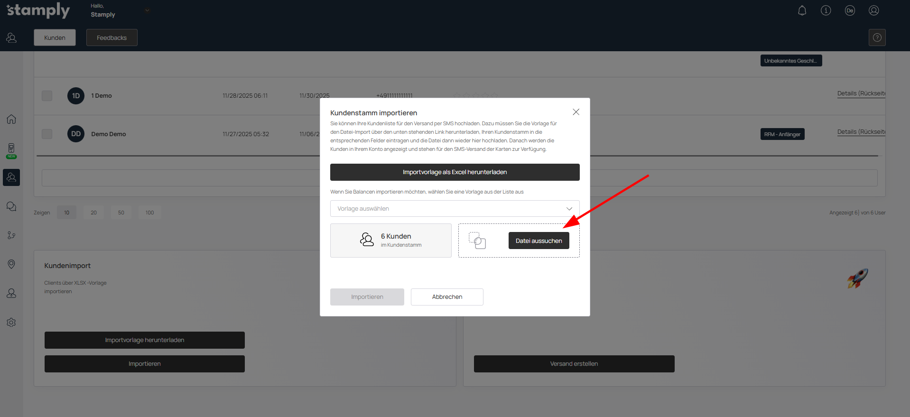Viewport: 910px width, 417px height.
Task: Click the Datei aussuchen button
Action: (539, 241)
